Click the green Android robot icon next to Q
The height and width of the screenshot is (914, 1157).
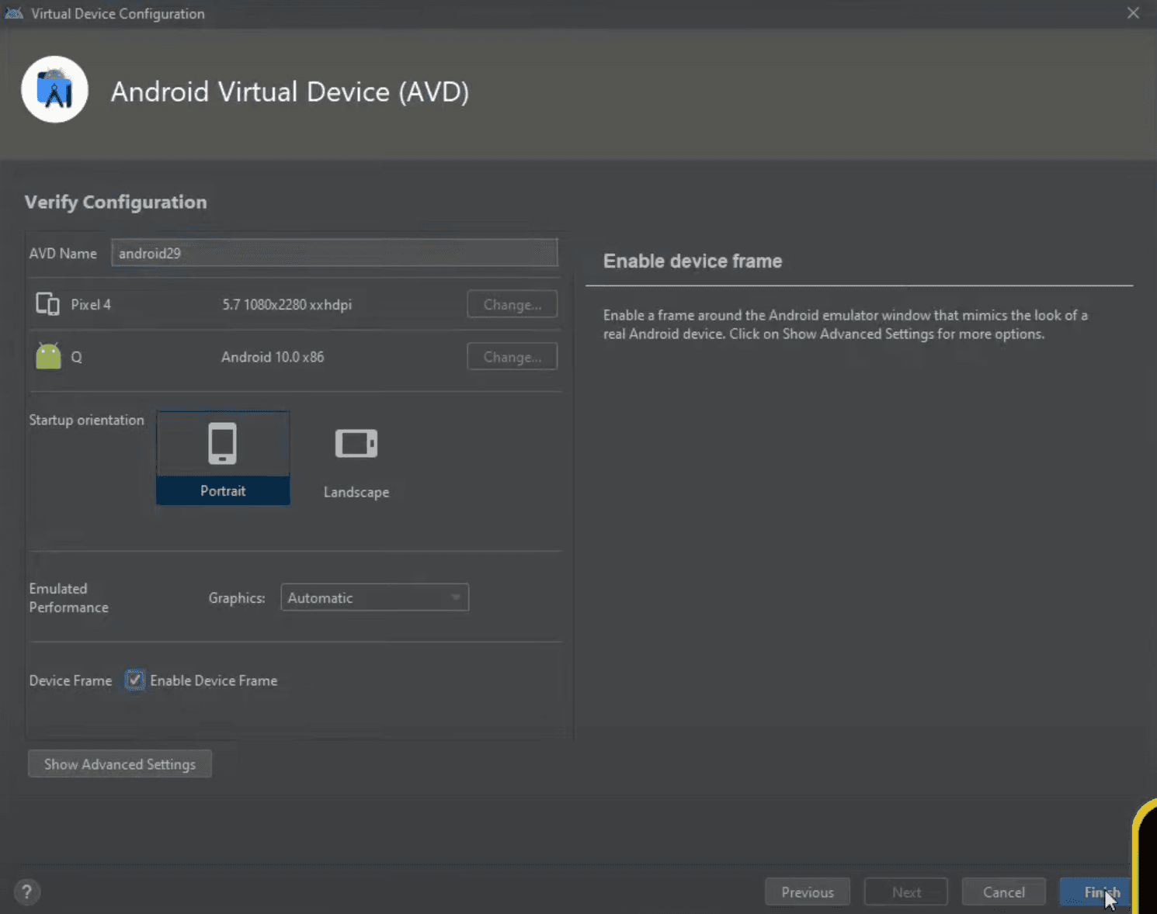click(48, 355)
